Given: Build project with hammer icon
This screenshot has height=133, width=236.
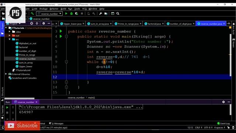Looking at the screenshot, I should click(x=32, y=14).
